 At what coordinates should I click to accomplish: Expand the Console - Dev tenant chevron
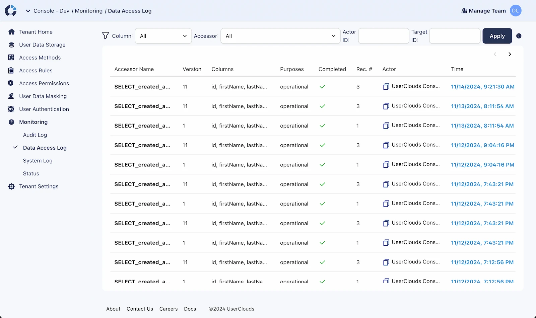pyautogui.click(x=28, y=11)
